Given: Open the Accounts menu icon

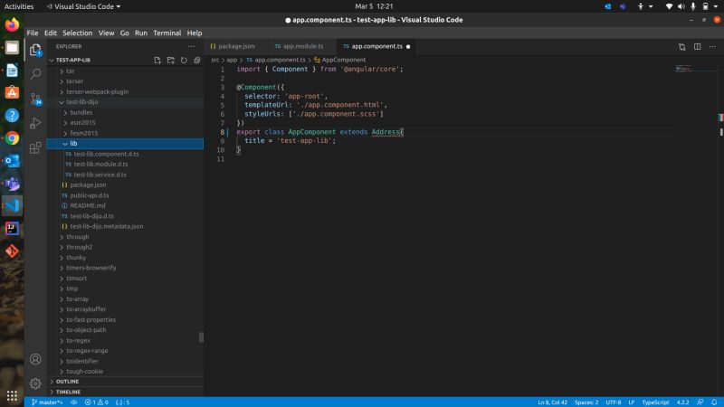Looking at the screenshot, I should pyautogui.click(x=35, y=359).
